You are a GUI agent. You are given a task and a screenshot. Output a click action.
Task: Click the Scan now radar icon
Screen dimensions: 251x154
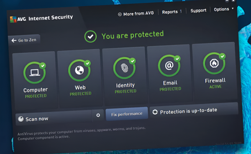point(20,119)
